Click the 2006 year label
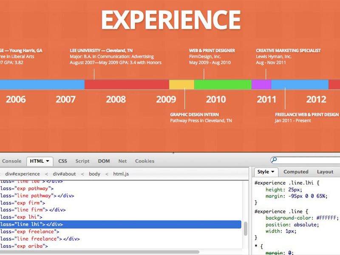The height and width of the screenshot is (255, 340). 16,99
